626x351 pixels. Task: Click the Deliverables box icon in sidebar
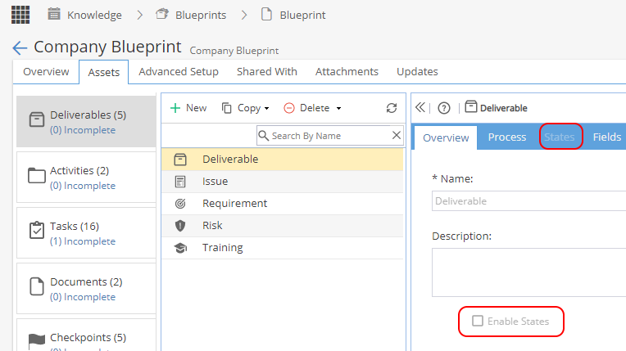tap(37, 119)
